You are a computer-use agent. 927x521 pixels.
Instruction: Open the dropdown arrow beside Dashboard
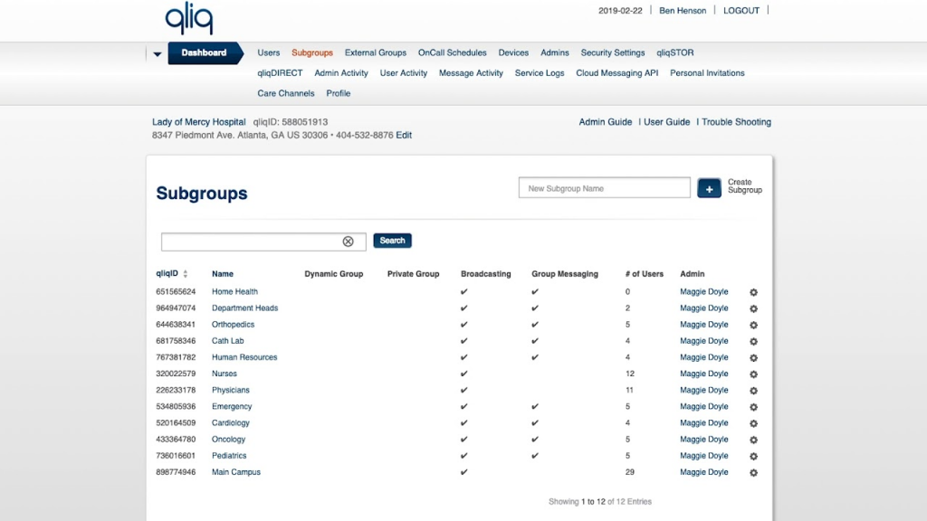[x=156, y=52]
